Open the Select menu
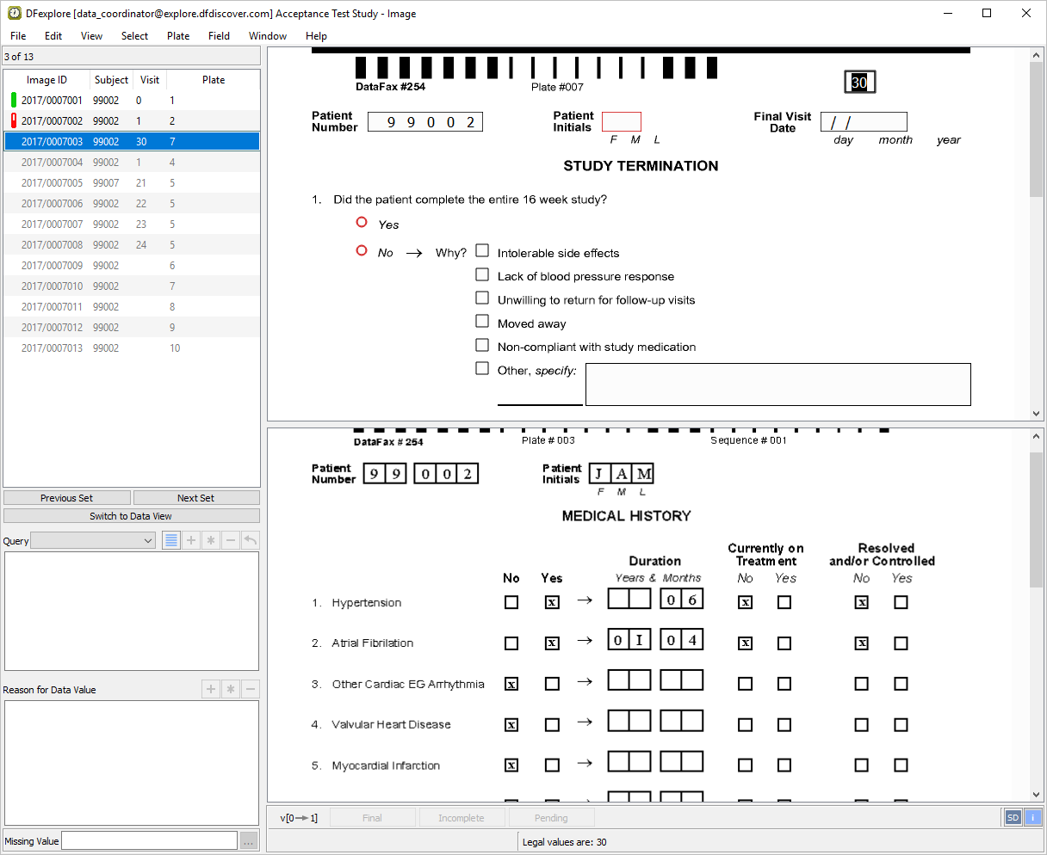This screenshot has height=855, width=1047. 134,36
